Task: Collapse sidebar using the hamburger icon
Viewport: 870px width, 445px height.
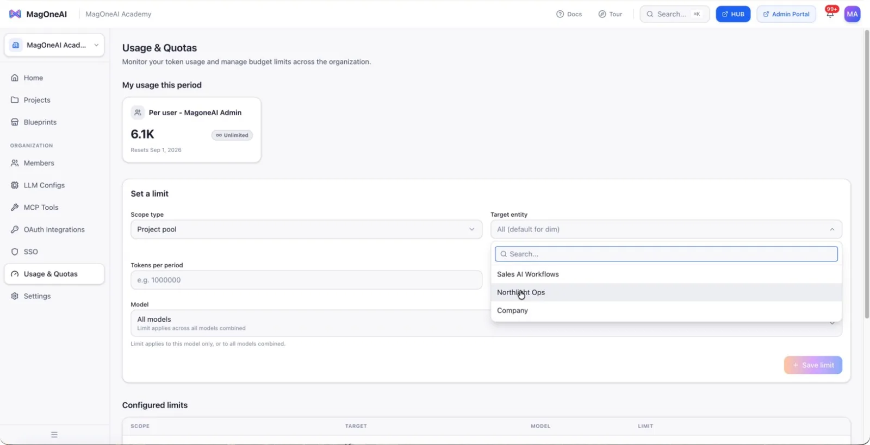Action: 54,435
